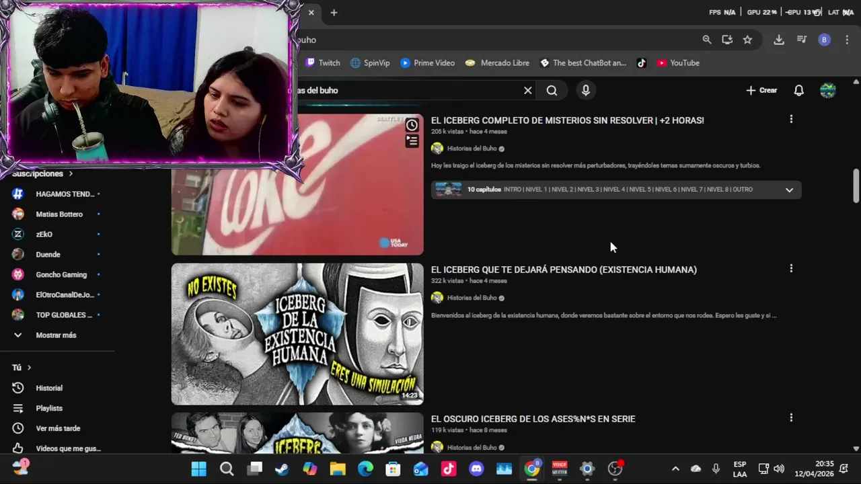This screenshot has width=861, height=484.
Task: Open video titled EL ICEBERG COMPLETO DE MISTERIOS
Action: (567, 120)
